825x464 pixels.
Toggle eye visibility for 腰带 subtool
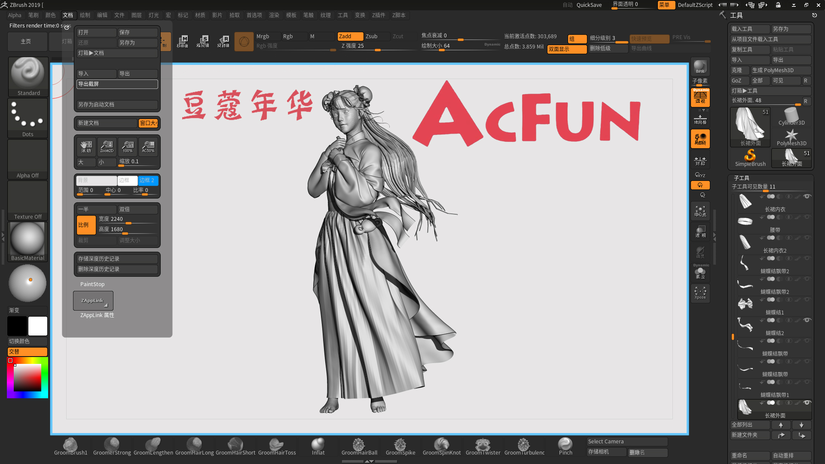[x=807, y=217]
